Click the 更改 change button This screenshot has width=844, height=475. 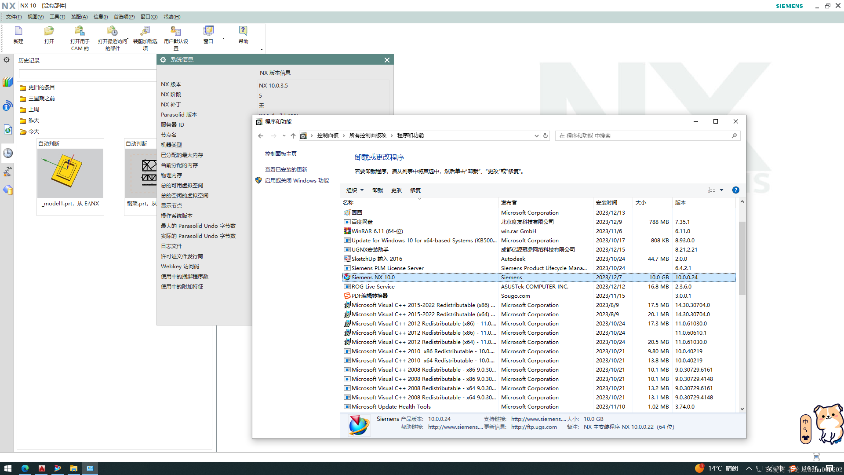click(x=397, y=190)
